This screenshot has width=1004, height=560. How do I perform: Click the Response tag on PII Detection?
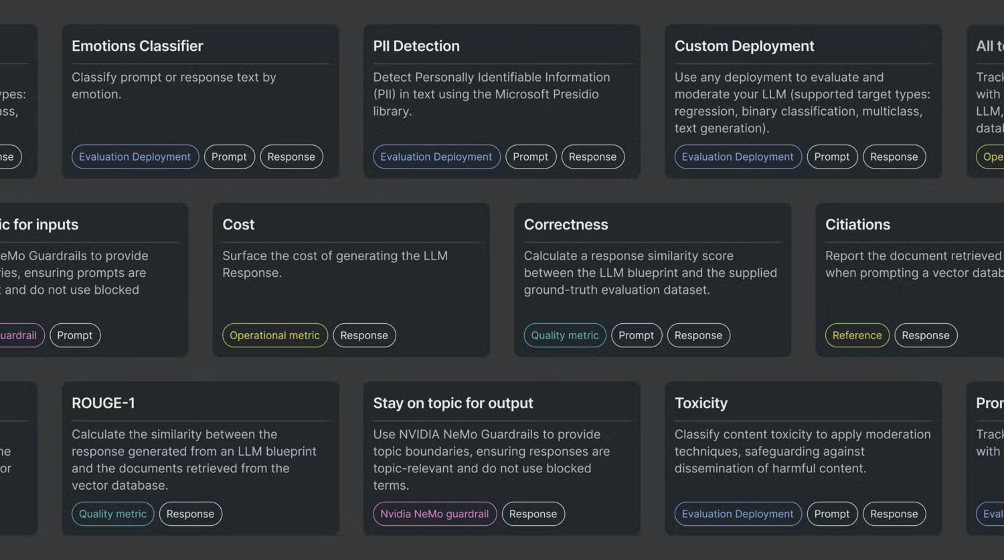click(x=592, y=157)
